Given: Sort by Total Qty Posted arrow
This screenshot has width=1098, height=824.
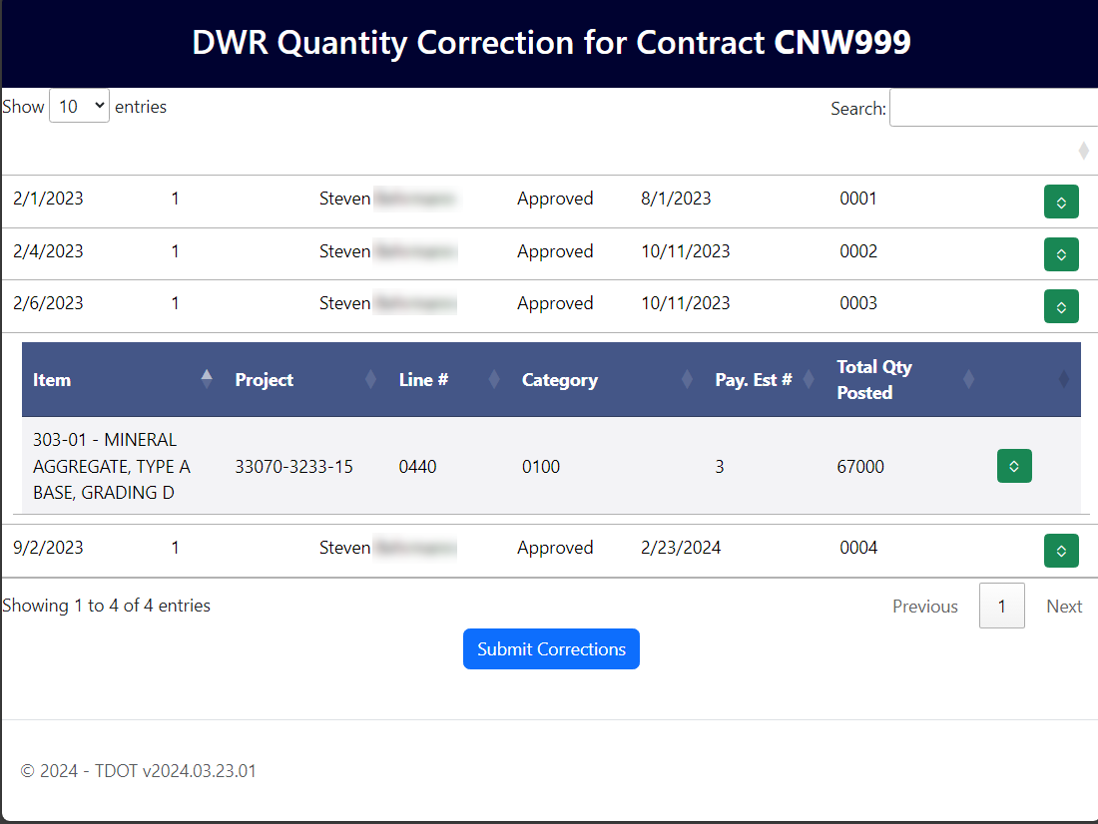Looking at the screenshot, I should pyautogui.click(x=969, y=379).
